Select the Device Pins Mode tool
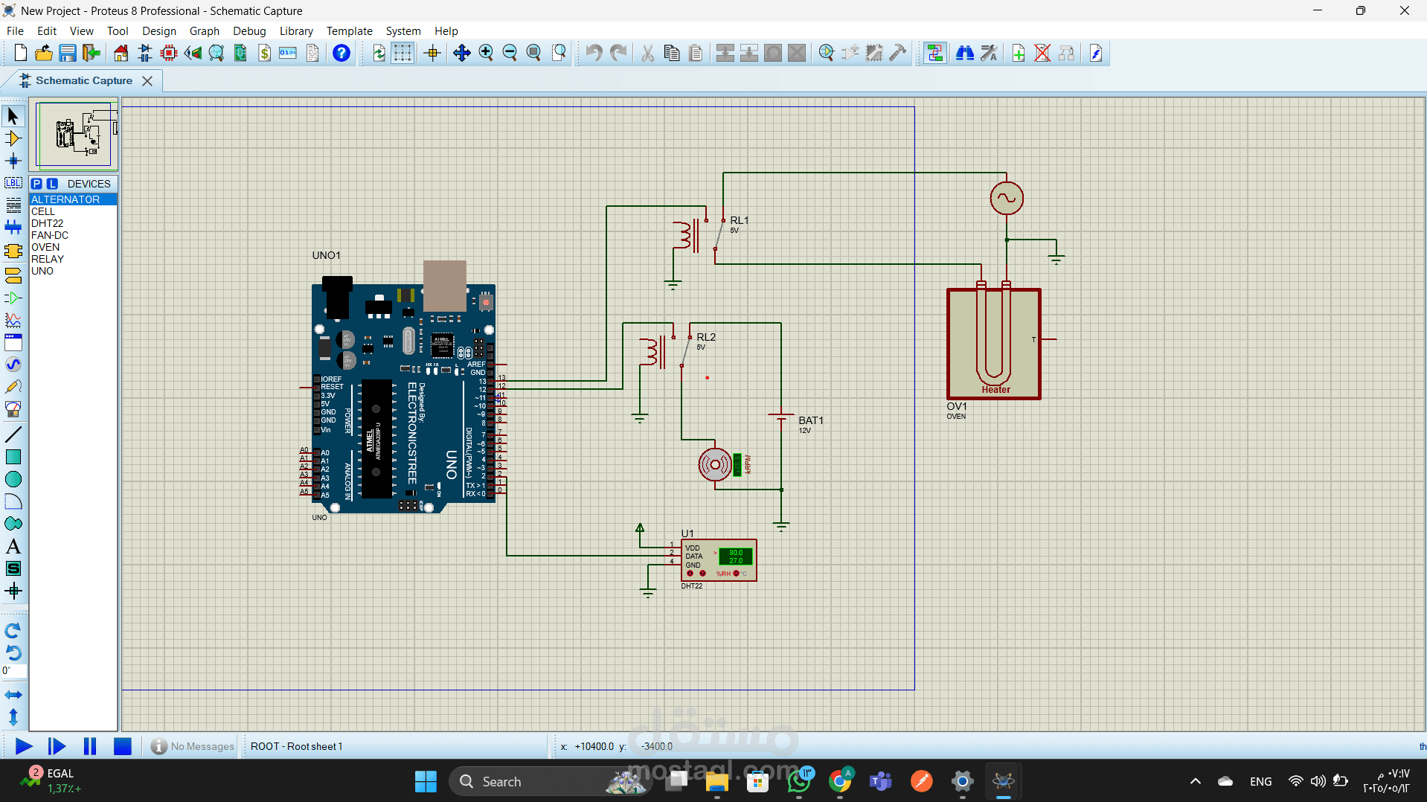Screen dimensions: 1427x802 13,298
